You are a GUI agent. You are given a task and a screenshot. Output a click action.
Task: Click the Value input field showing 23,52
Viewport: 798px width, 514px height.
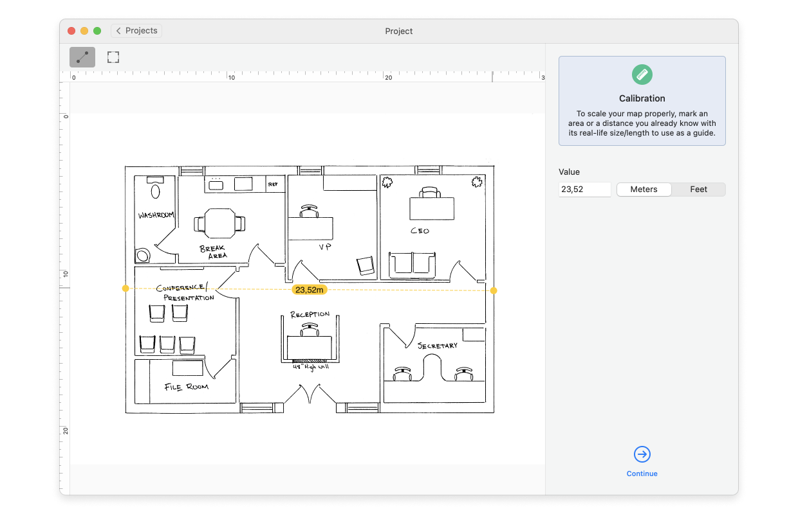coord(584,189)
